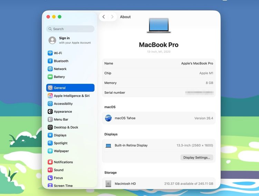Select Battery in the sidebar
The width and height of the screenshot is (259, 196).
click(70, 77)
